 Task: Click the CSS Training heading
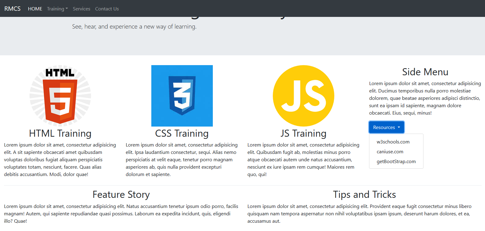pyautogui.click(x=182, y=133)
